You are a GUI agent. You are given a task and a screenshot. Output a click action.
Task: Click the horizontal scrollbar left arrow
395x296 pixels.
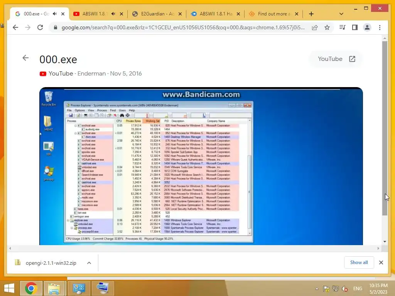pos(10,249)
